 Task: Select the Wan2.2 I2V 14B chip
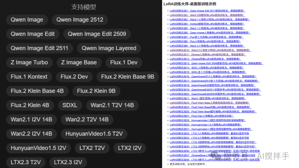pos(32,134)
